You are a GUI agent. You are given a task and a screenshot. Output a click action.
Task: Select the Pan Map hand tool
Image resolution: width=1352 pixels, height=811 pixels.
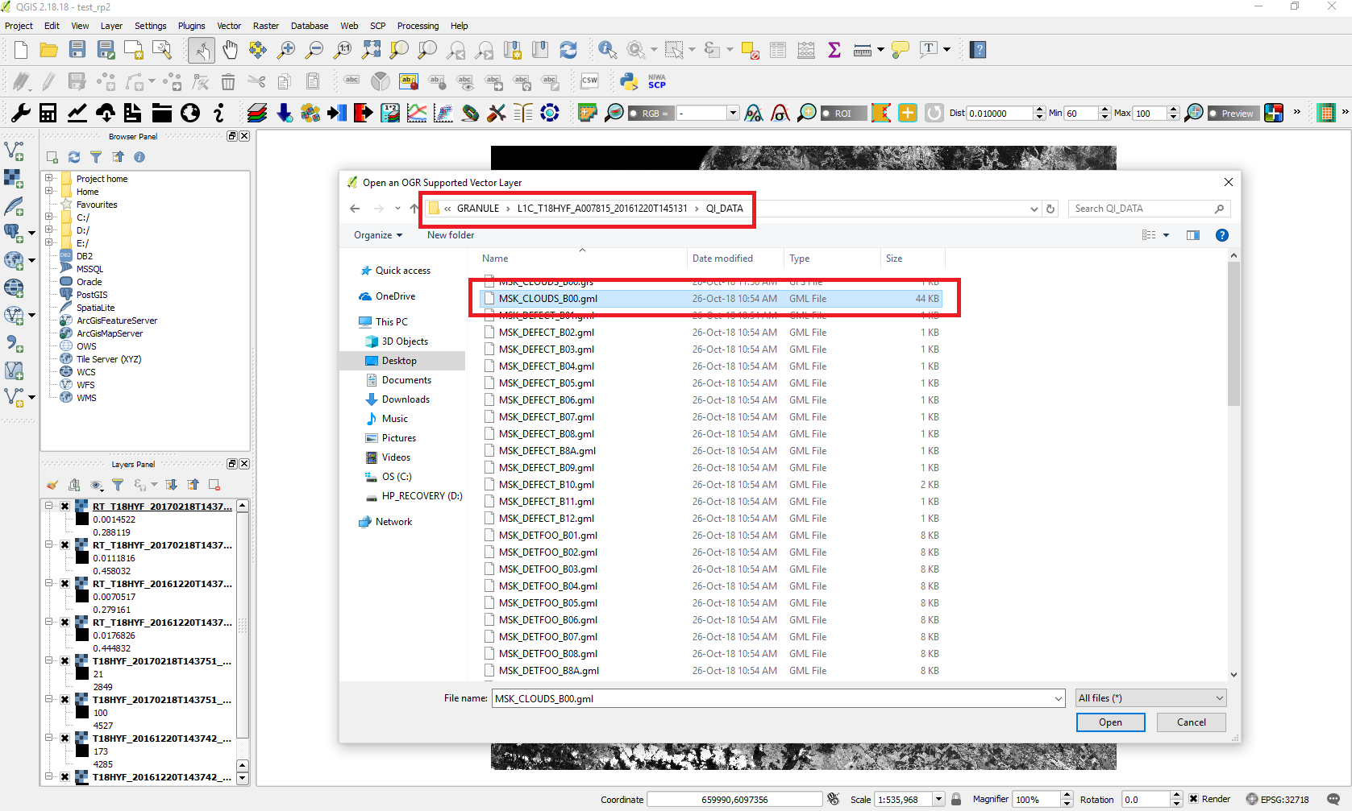click(x=231, y=50)
